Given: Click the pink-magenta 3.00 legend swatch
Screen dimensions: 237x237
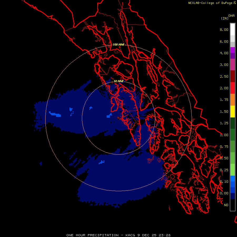Looking at the screenshot, I should [233, 65].
